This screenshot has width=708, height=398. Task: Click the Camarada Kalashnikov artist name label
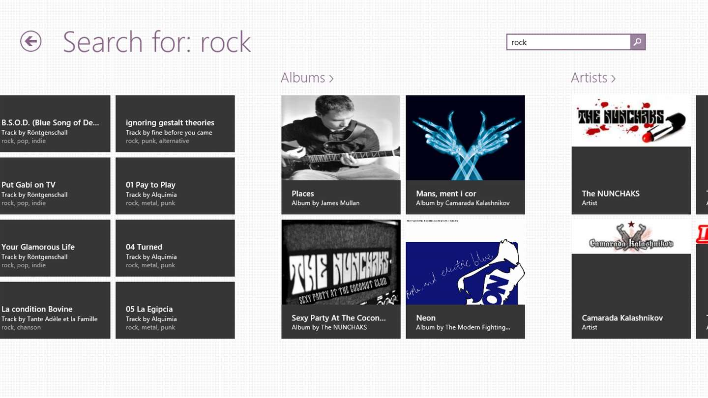pyautogui.click(x=622, y=318)
